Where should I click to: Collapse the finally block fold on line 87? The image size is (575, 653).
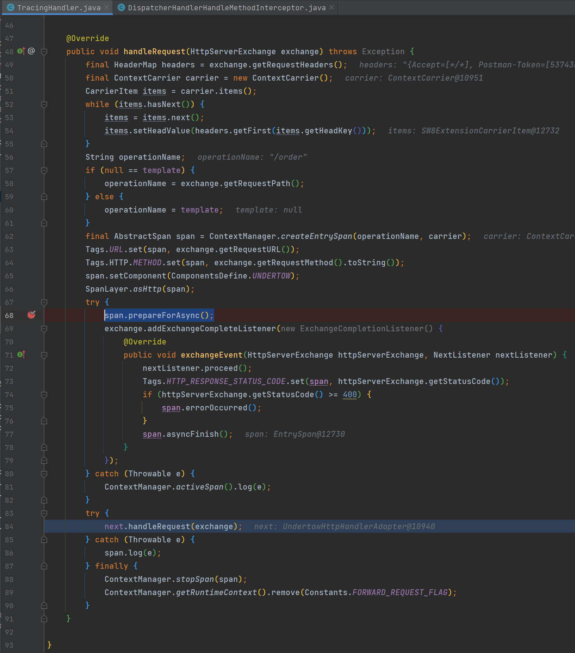point(44,566)
